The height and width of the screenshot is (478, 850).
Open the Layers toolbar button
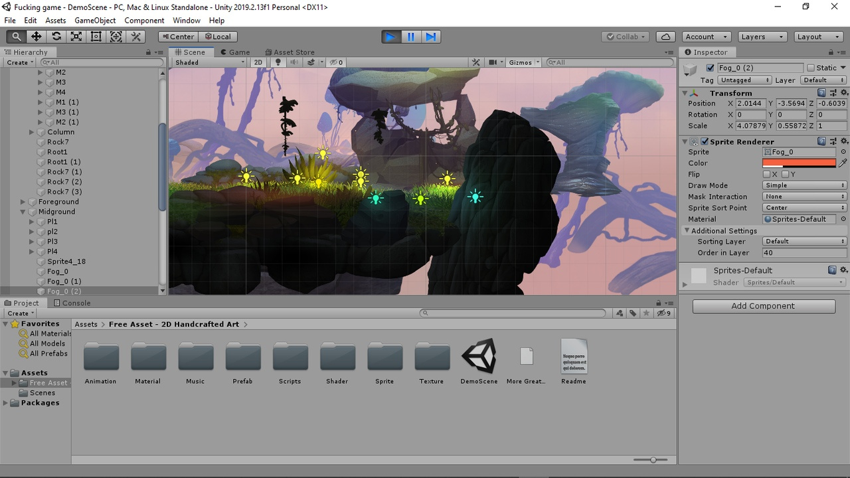pos(762,37)
